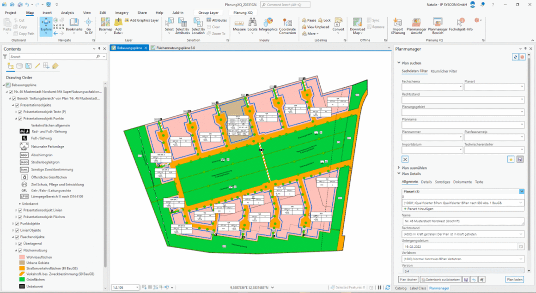Open Planmanager Ansicht
The width and height of the screenshot is (536, 293).
click(x=416, y=26)
